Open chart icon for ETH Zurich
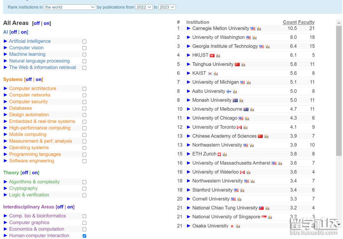The height and width of the screenshot is (239, 343). (225, 154)
